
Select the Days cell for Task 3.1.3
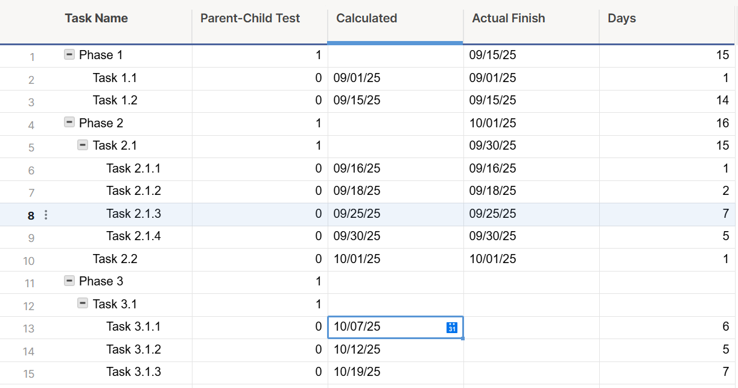667,372
